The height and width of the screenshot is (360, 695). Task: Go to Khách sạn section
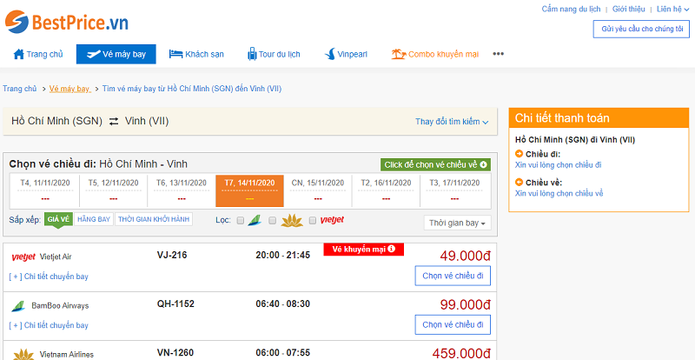point(196,54)
